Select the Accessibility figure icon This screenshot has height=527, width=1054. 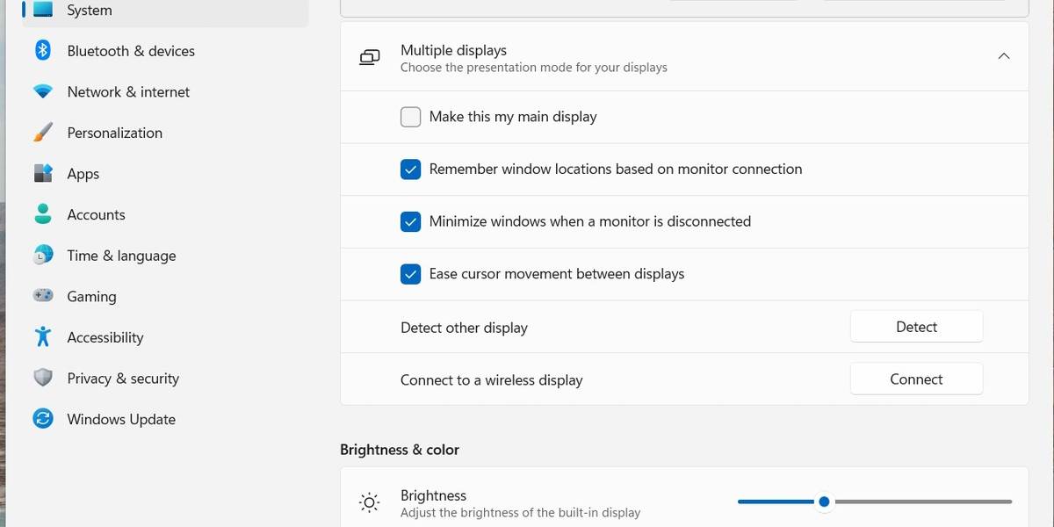42,337
